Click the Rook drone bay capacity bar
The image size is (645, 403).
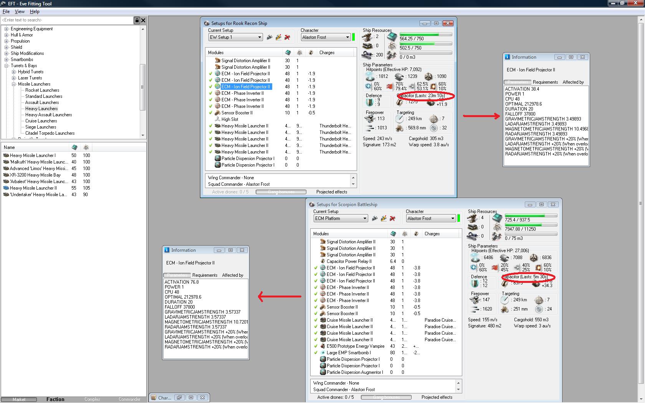pos(426,53)
